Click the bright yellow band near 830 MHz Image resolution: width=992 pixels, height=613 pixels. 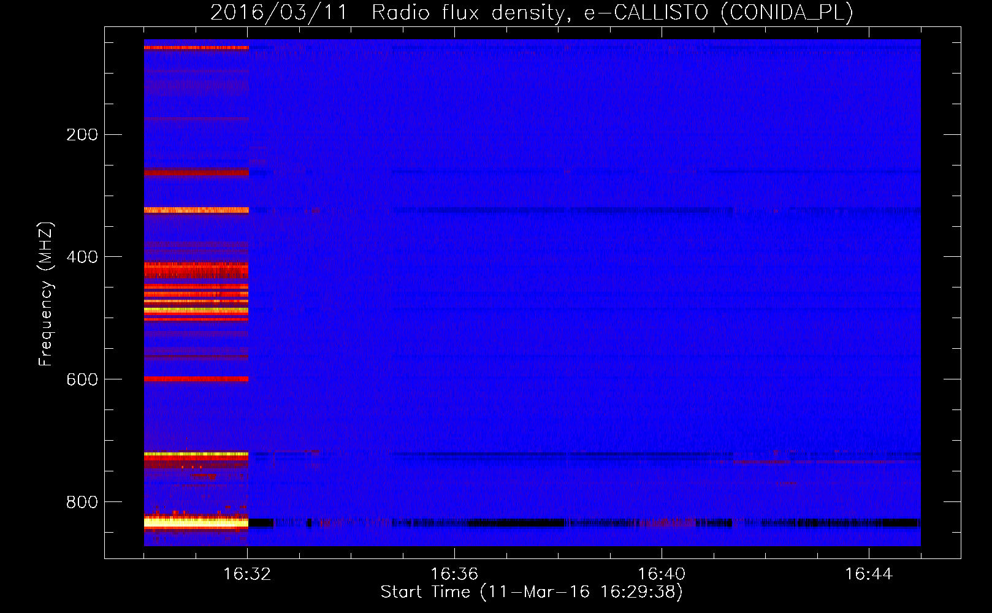point(196,522)
